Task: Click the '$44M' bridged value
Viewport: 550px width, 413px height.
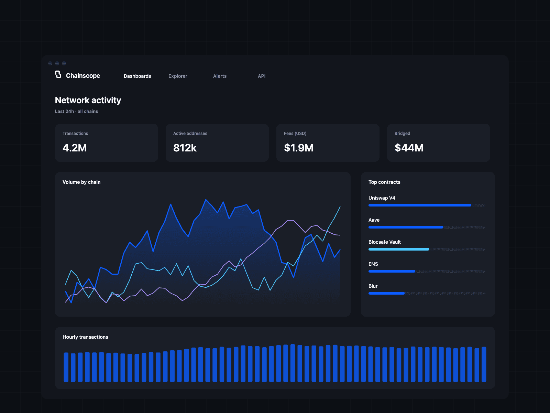Action: tap(409, 148)
